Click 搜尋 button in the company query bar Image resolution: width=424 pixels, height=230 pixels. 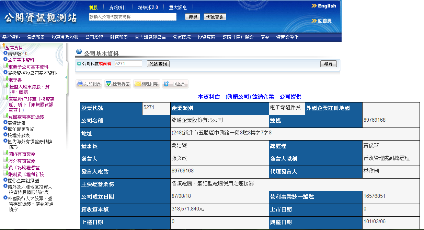[x=329, y=64]
